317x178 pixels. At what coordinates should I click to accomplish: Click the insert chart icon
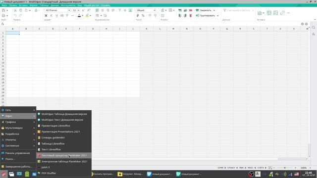pos(260,13)
